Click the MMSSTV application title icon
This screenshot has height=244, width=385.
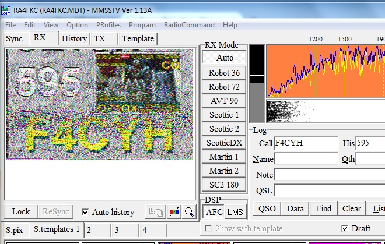coord(6,10)
